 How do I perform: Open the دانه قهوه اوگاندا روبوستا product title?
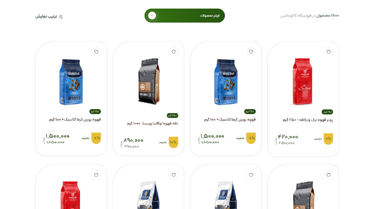tap(152, 123)
